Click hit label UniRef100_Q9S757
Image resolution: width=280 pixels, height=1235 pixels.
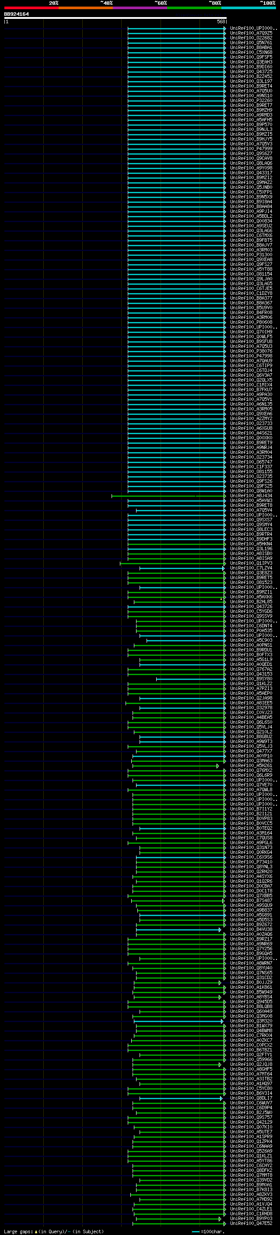pos(251,1118)
